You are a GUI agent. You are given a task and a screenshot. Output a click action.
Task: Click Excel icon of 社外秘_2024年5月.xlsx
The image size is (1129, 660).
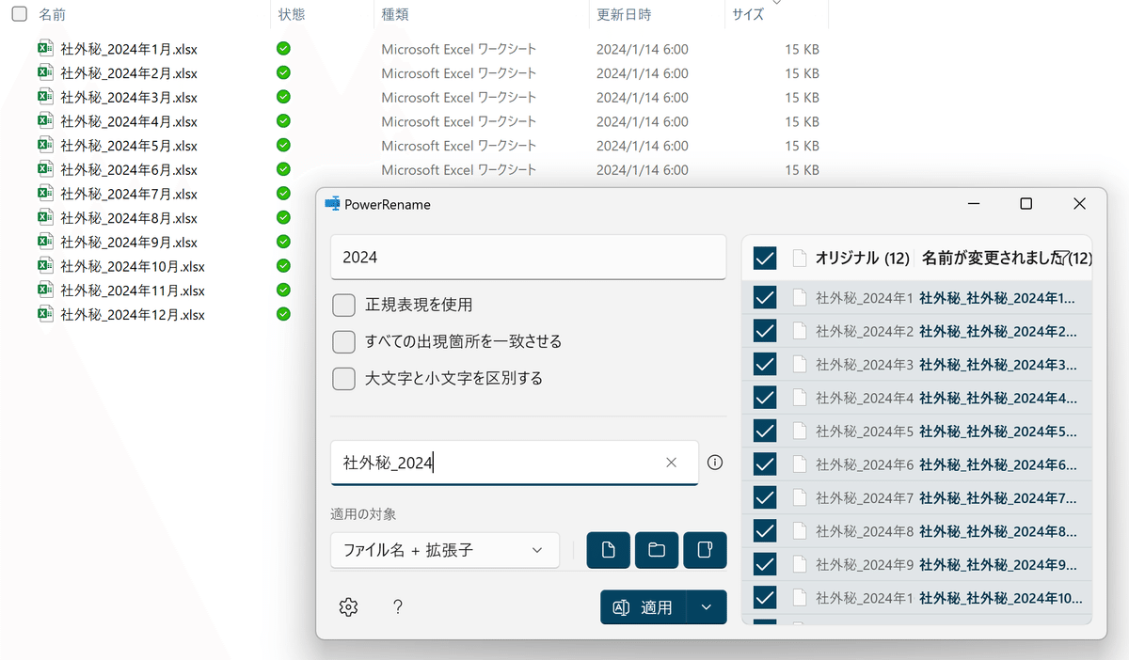[x=45, y=145]
